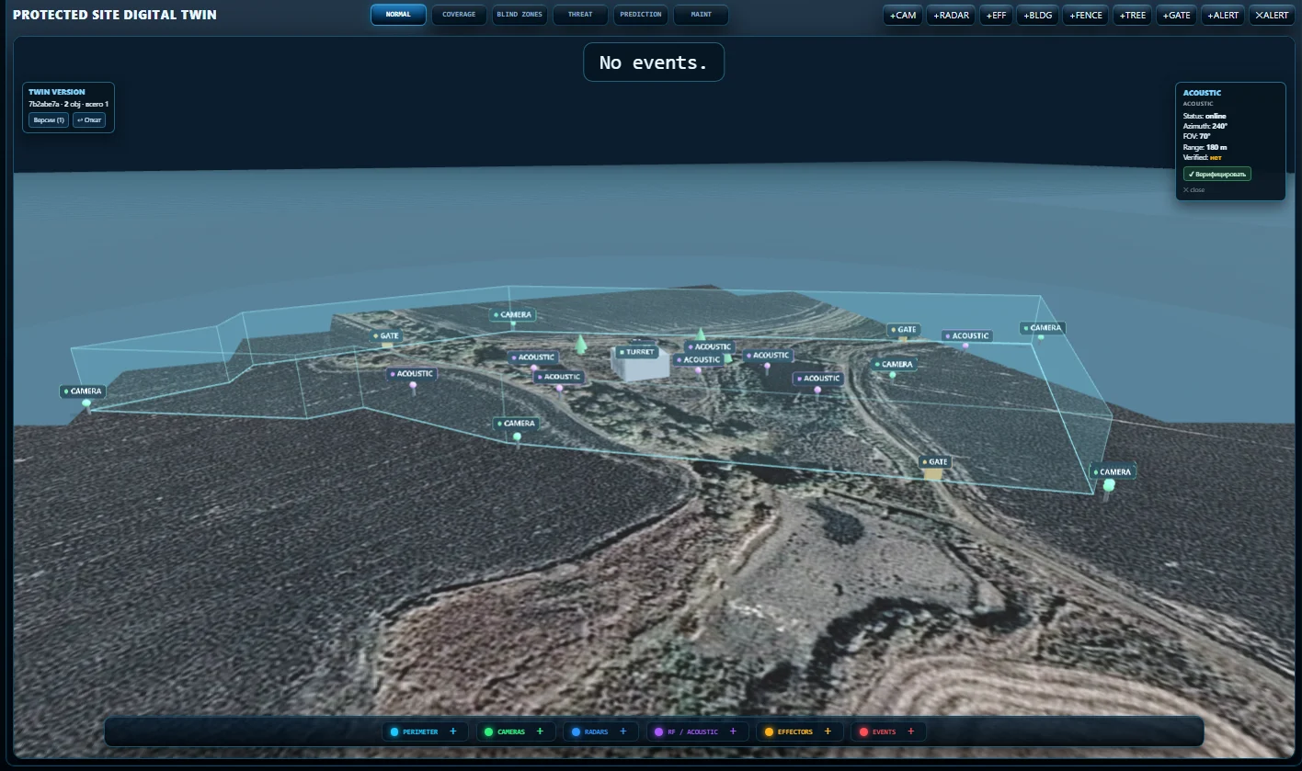Click the "7b2abe7a · 2 obj" version text
1302x771 pixels.
[54, 104]
